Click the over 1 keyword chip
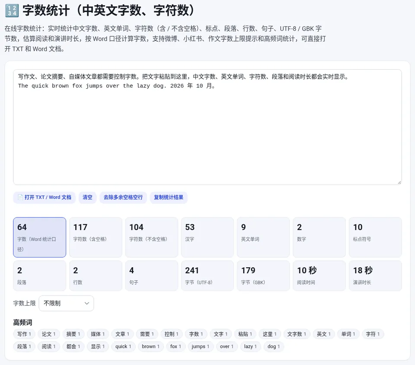 [x=227, y=346]
